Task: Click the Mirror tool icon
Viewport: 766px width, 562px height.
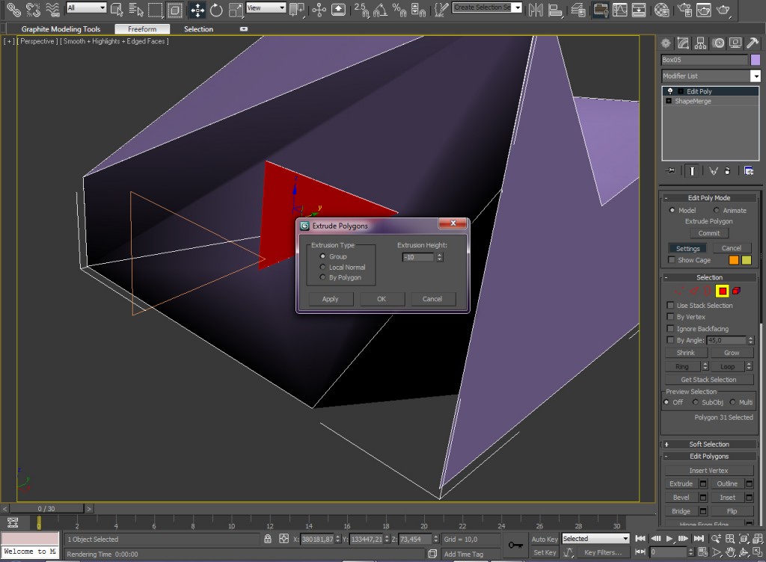Action: pyautogui.click(x=536, y=9)
